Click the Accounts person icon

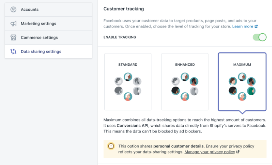pyautogui.click(x=13, y=9)
